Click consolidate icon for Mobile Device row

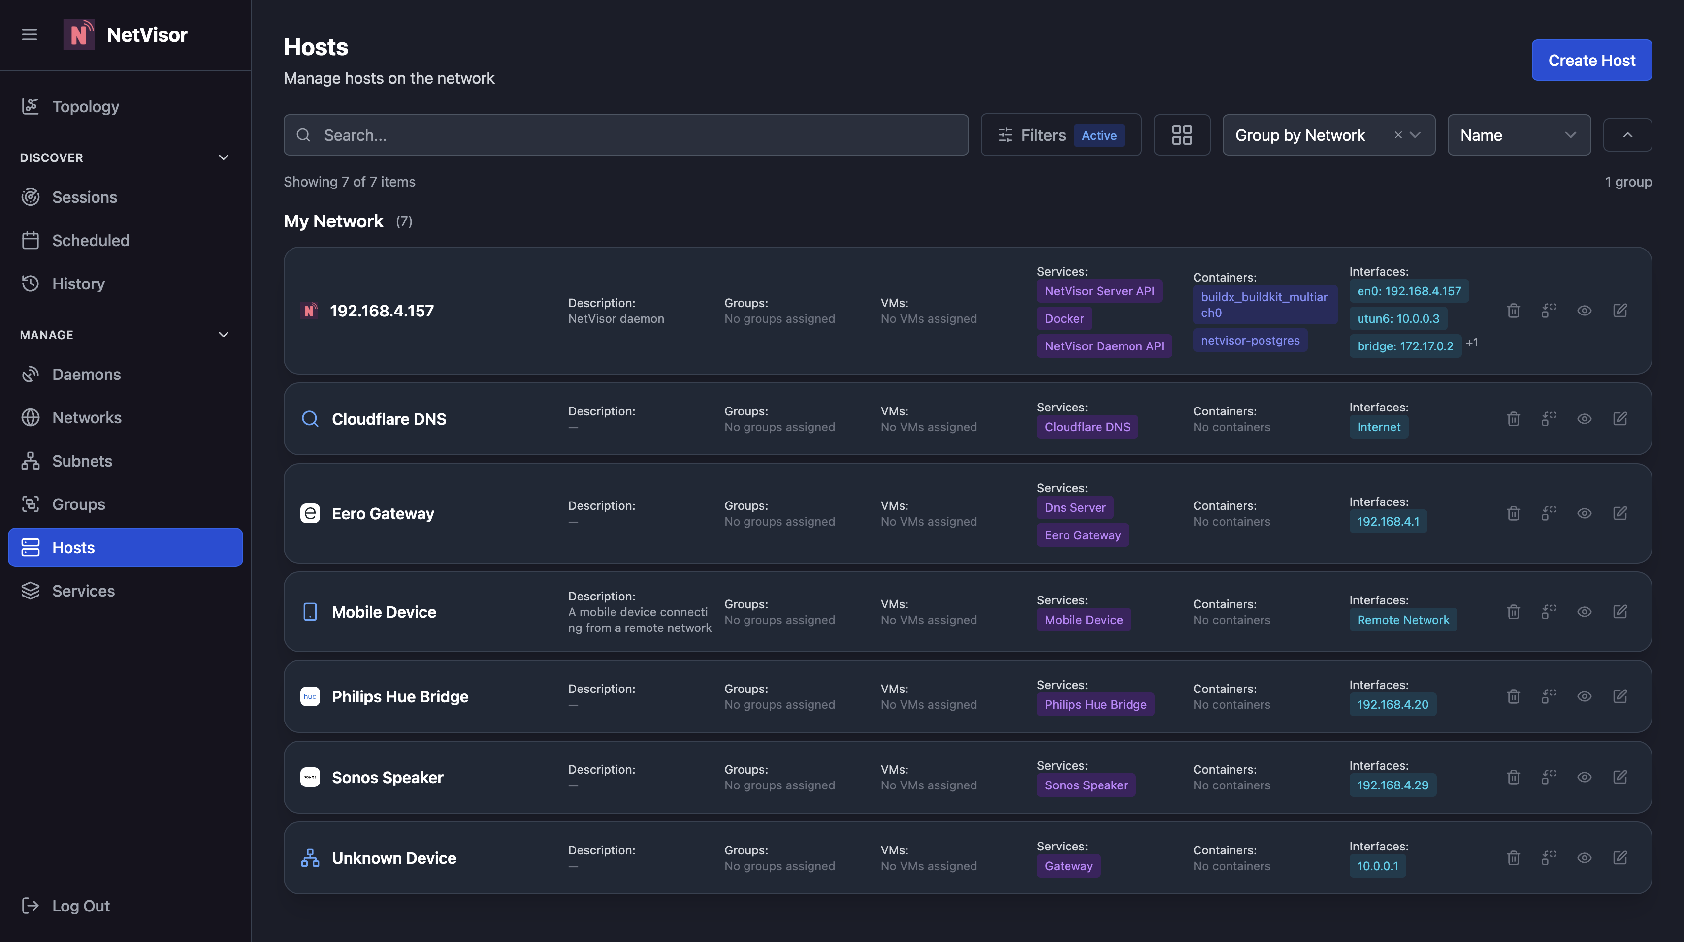coord(1549,611)
